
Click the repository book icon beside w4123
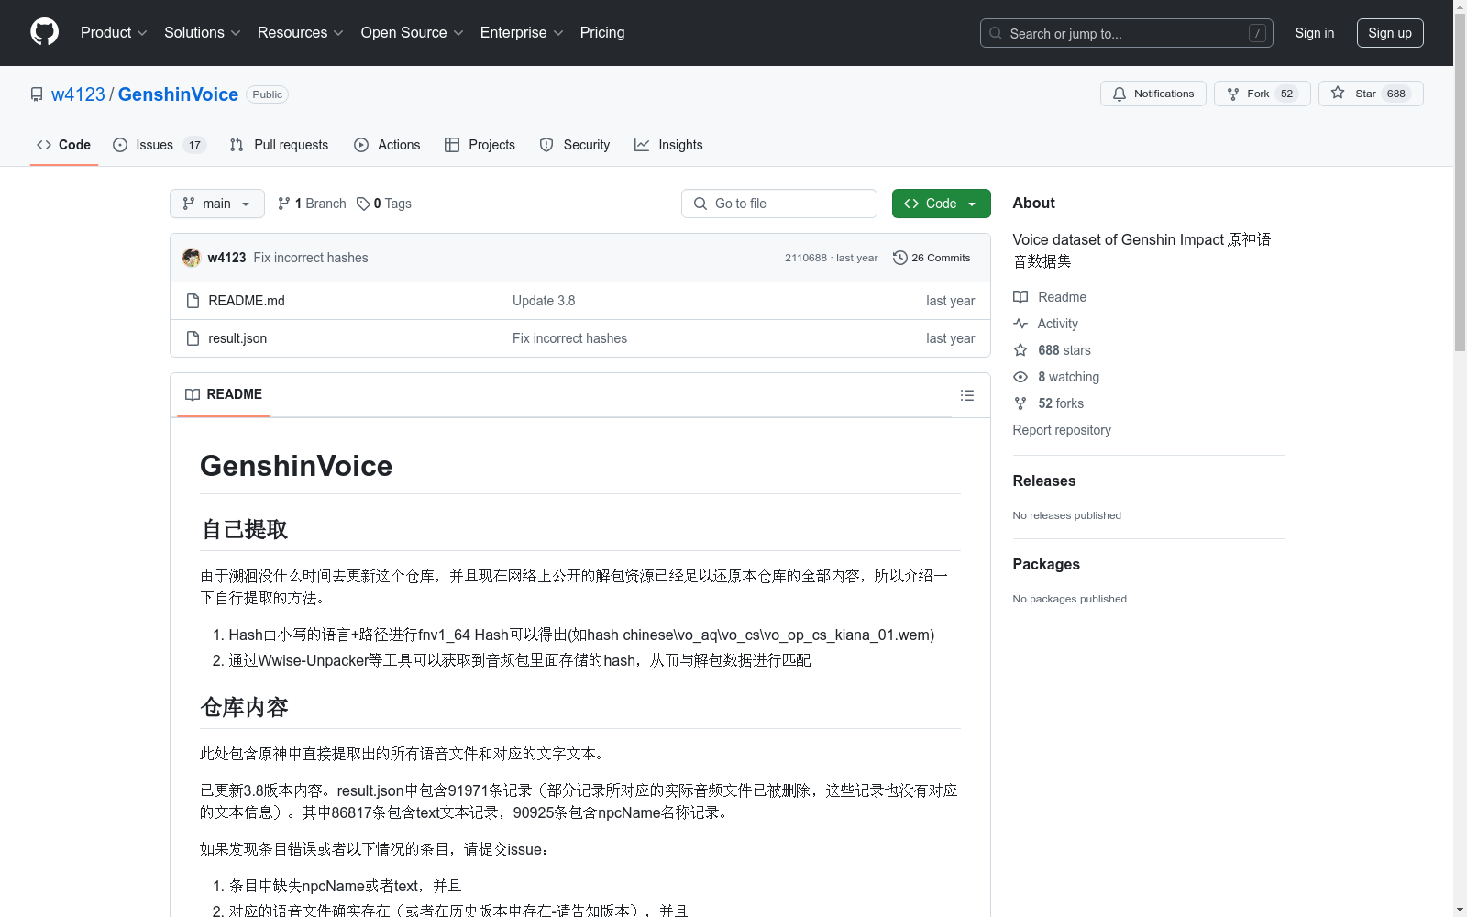pyautogui.click(x=37, y=94)
